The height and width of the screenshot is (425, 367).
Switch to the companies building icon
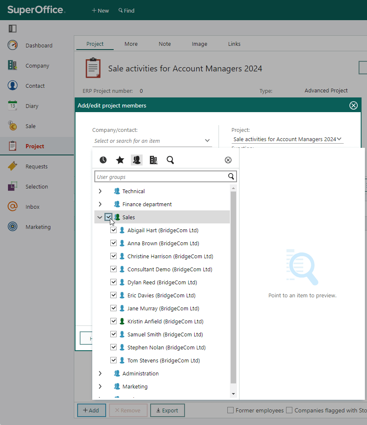154,160
